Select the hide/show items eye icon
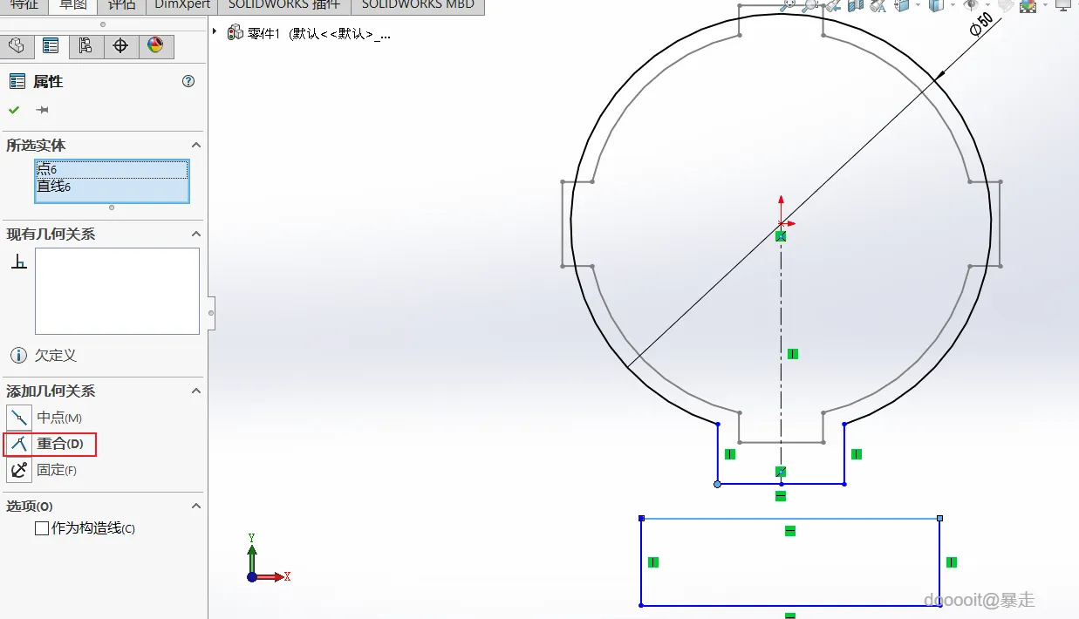Viewport: 1079px width, 619px height. [x=971, y=5]
